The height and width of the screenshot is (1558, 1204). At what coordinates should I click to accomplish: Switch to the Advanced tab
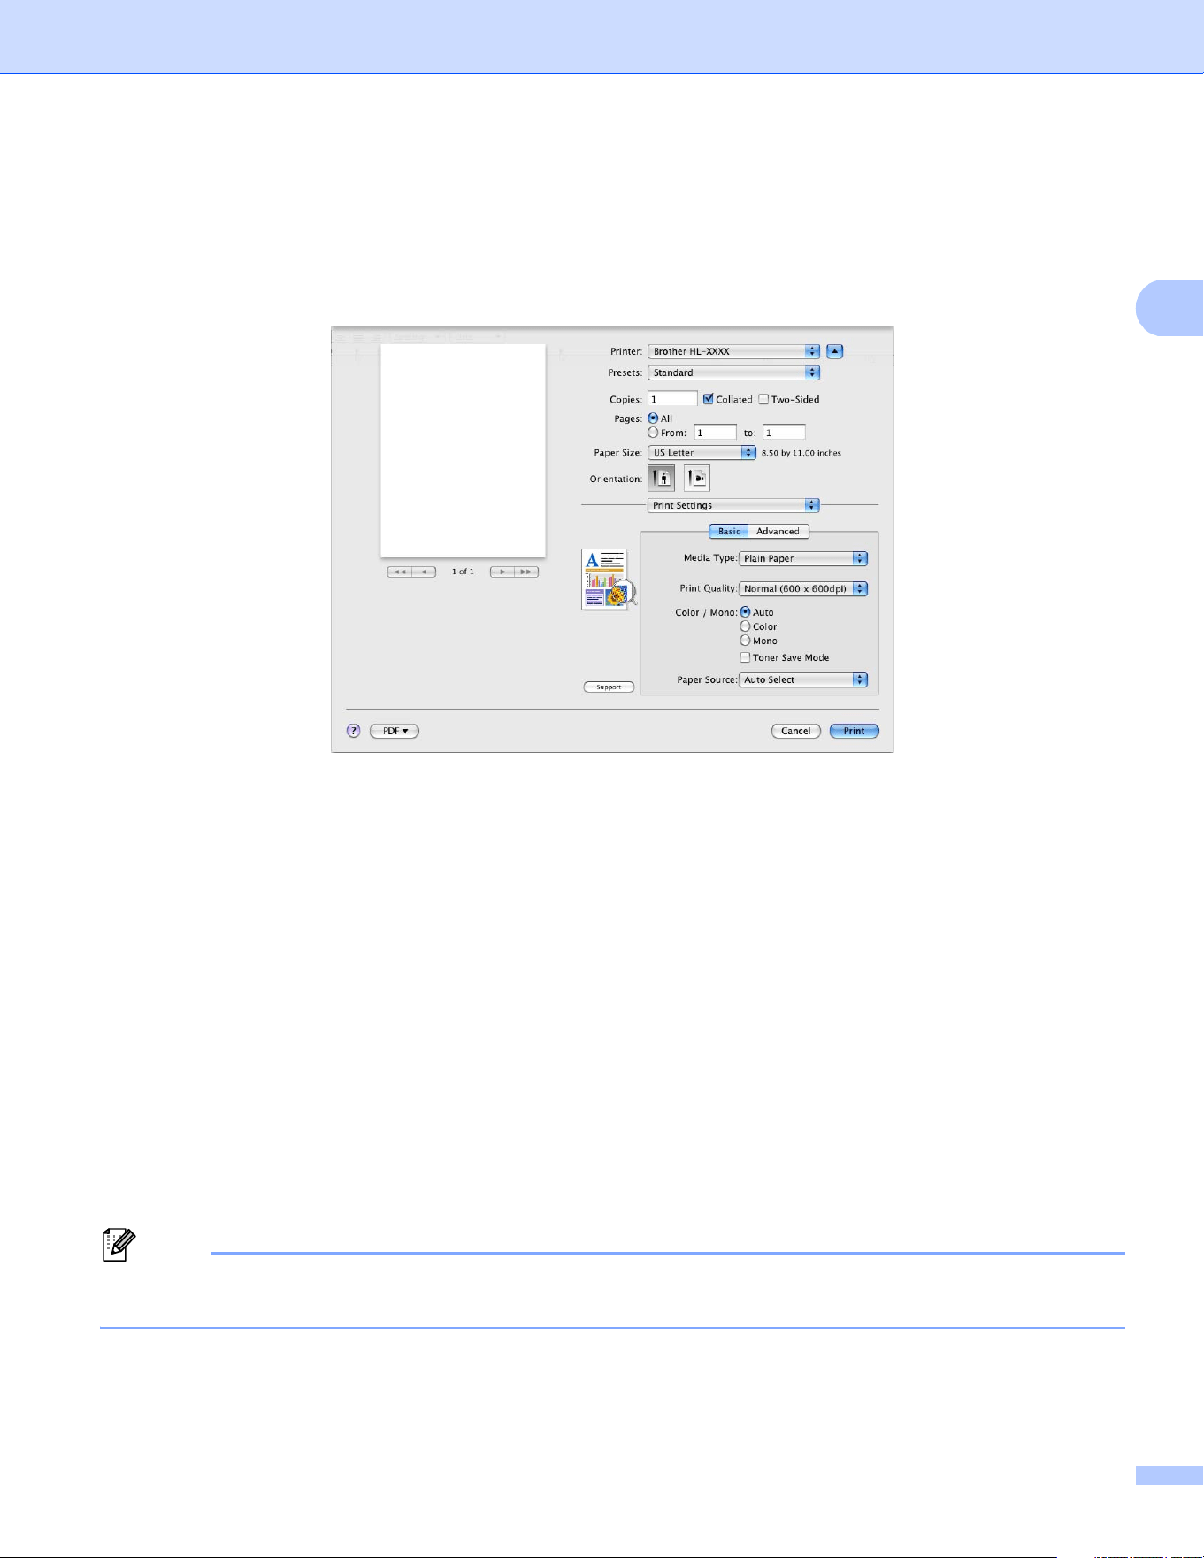tap(778, 532)
